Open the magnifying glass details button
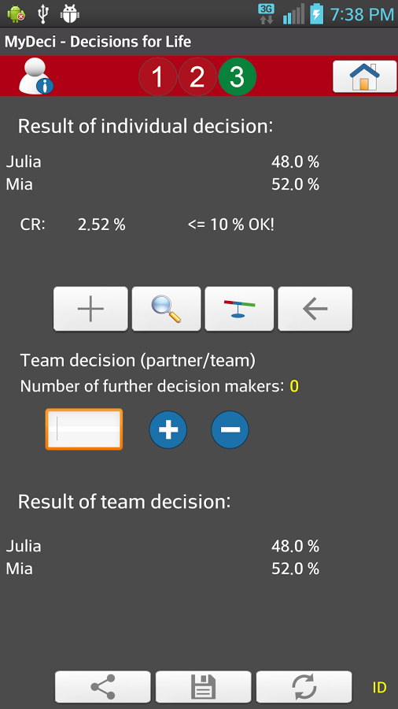Viewport: 398px width, 709px height. pyautogui.click(x=167, y=309)
